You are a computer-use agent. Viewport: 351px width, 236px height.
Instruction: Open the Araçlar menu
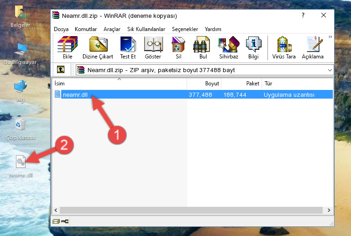pyautogui.click(x=112, y=29)
